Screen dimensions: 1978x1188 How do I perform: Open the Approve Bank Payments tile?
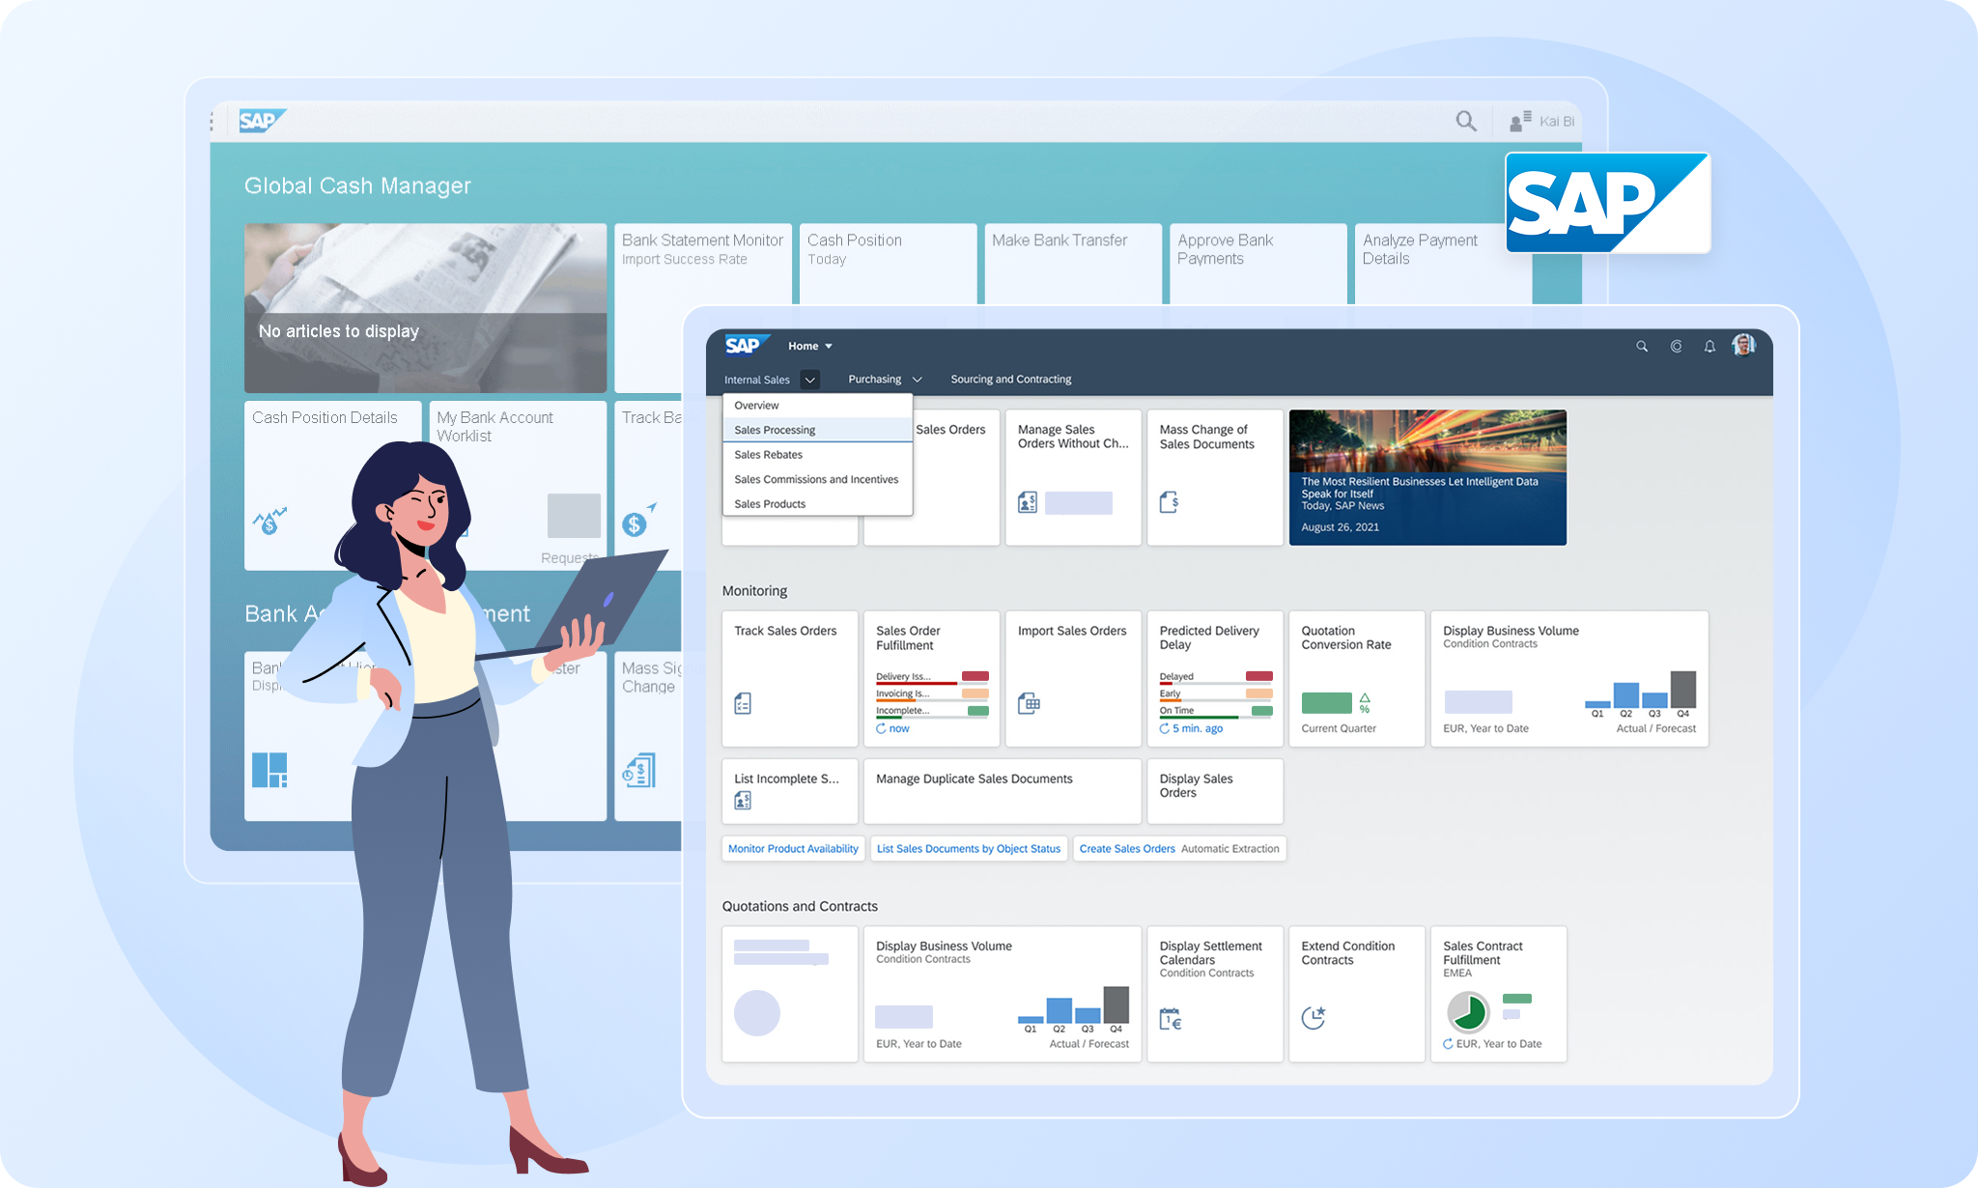pos(1257,264)
